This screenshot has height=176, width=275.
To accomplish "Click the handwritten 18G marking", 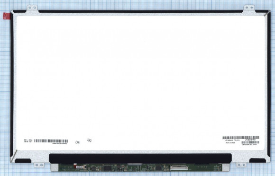I will click(89, 140).
